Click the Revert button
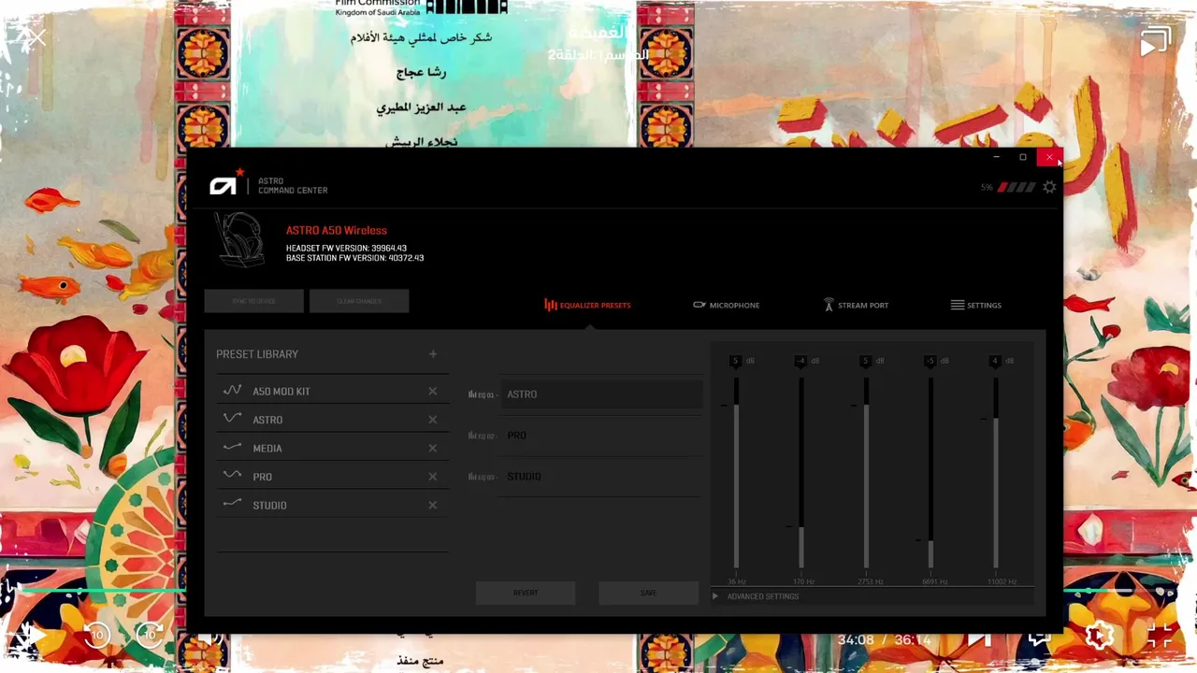The width and height of the screenshot is (1197, 673). tap(526, 593)
